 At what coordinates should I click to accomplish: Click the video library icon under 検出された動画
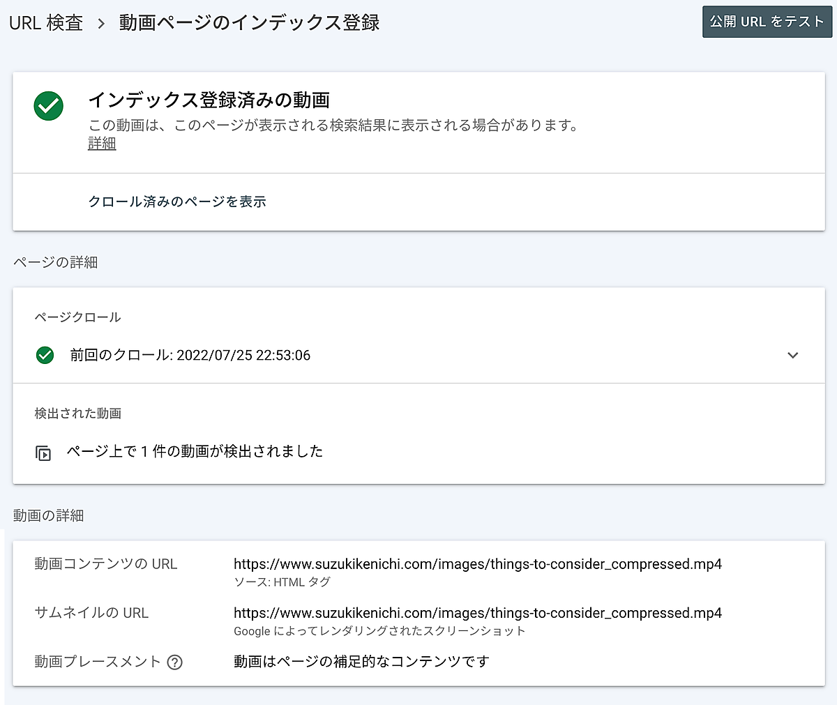43,453
